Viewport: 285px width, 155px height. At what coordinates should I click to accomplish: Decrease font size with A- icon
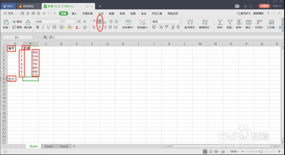(x=85, y=22)
